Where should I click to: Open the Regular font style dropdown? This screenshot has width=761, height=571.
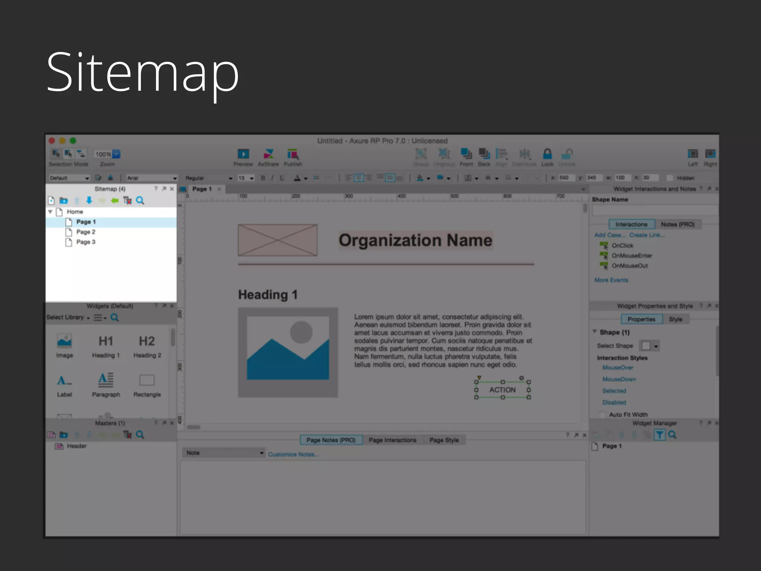tap(209, 178)
